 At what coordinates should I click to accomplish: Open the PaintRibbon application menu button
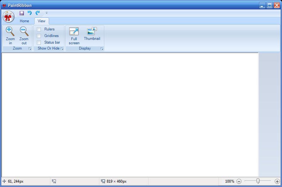[x=8, y=17]
